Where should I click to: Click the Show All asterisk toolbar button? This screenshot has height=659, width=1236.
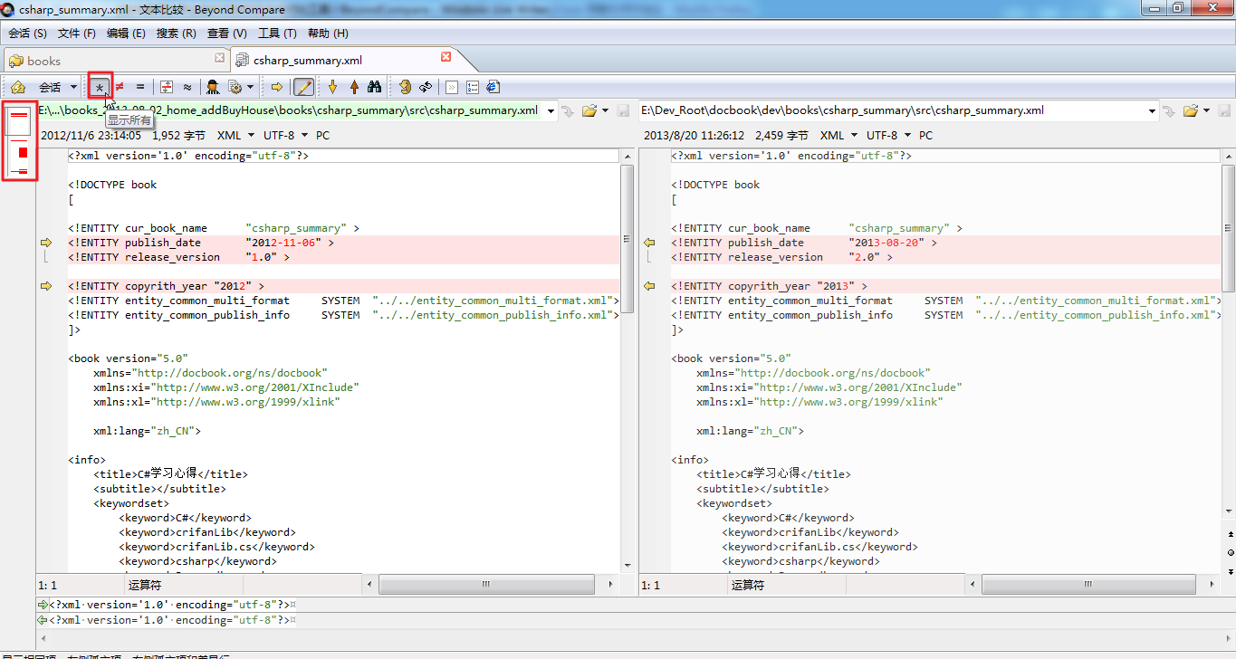coord(100,87)
